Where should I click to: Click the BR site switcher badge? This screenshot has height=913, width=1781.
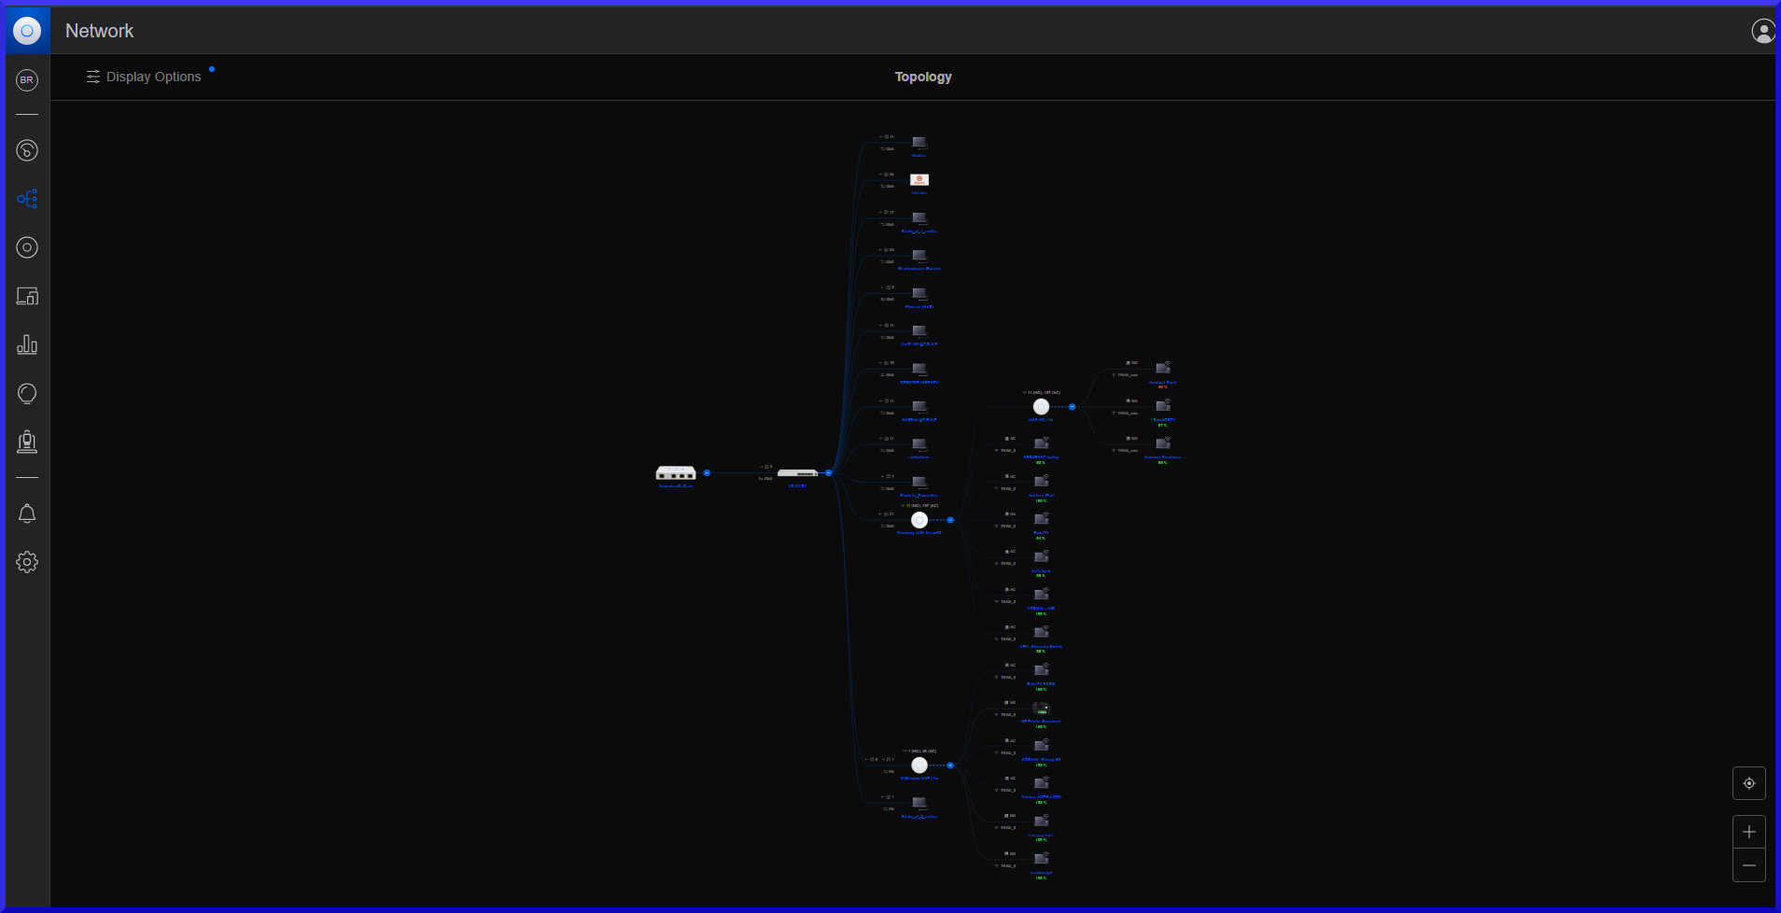coord(27,80)
